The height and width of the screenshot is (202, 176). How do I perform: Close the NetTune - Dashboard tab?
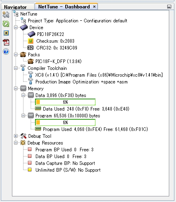(94, 6)
